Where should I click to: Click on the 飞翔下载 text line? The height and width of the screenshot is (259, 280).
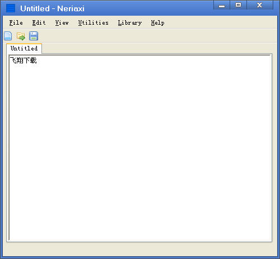(24, 61)
